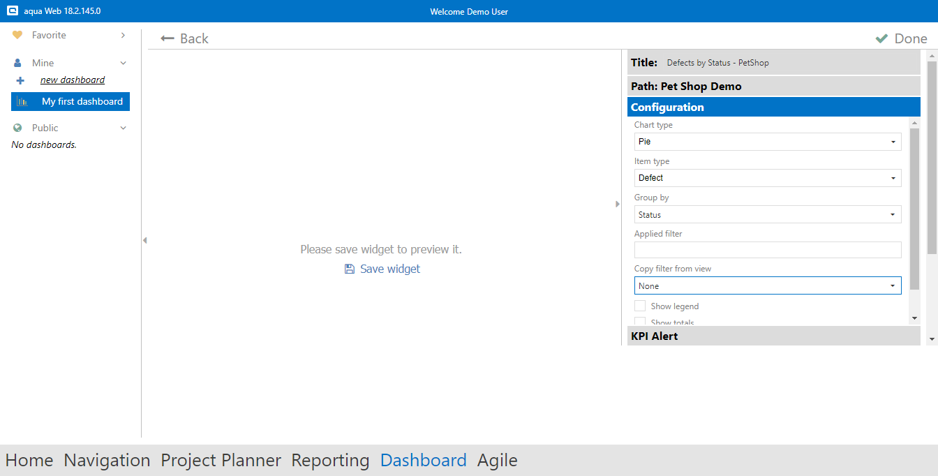938x476 pixels.
Task: Go Back using the Back button
Action: click(x=184, y=38)
